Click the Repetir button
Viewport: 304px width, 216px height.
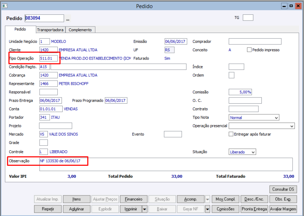48,209
